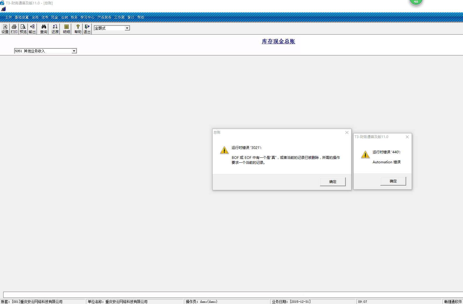Open the 文件 (File) menu
The height and width of the screenshot is (304, 463).
9,17
